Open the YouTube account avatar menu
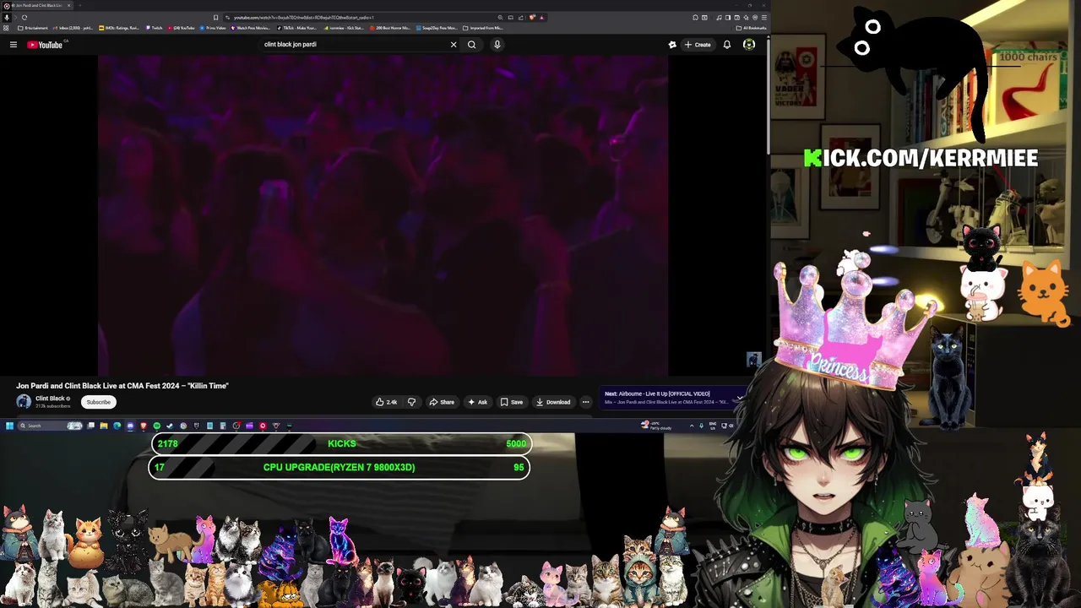1081x608 pixels. tap(749, 45)
